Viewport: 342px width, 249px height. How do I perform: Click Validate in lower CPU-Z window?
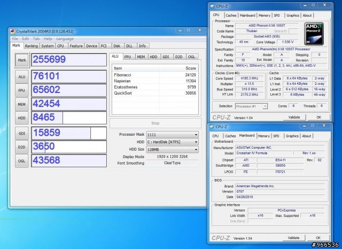tap(293, 238)
